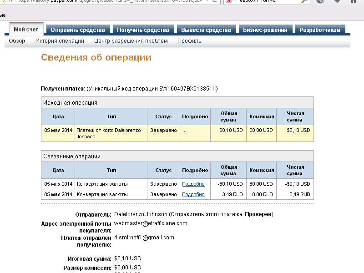Open the Вывести средства tab
Image resolution: width=364 pixels, height=273 pixels.
click(206, 30)
